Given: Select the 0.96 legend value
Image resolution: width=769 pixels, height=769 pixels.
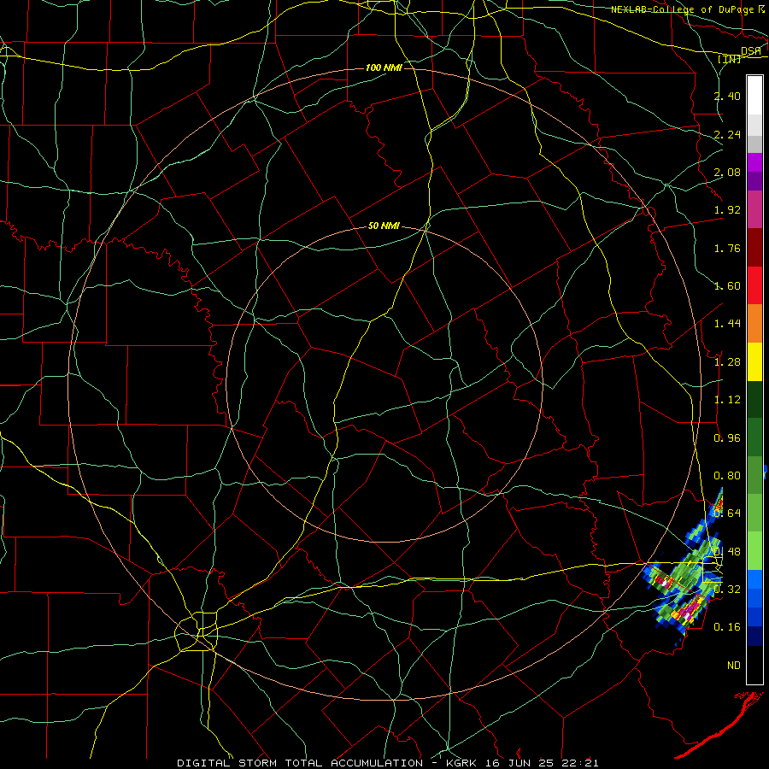Looking at the screenshot, I should point(727,438).
